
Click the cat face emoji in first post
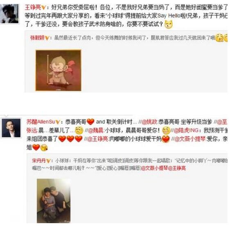[x=169, y=24]
